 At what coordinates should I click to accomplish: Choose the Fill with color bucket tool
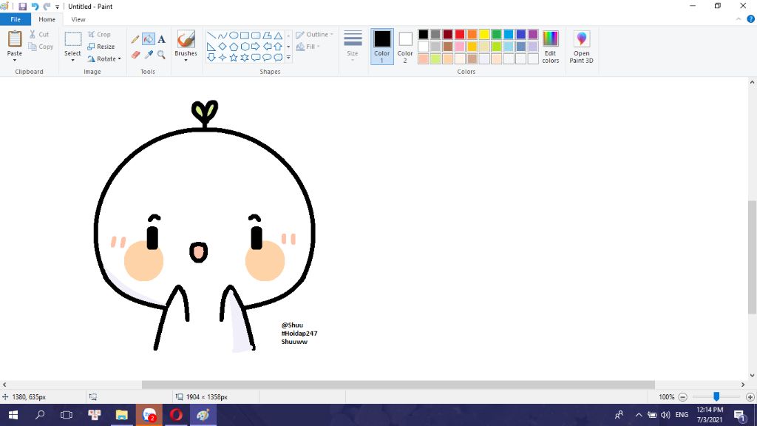click(x=148, y=39)
